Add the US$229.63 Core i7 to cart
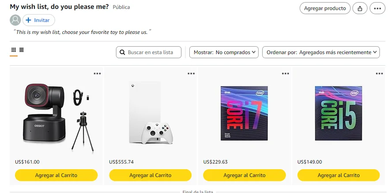The width and height of the screenshot is (391, 193). (x=244, y=175)
